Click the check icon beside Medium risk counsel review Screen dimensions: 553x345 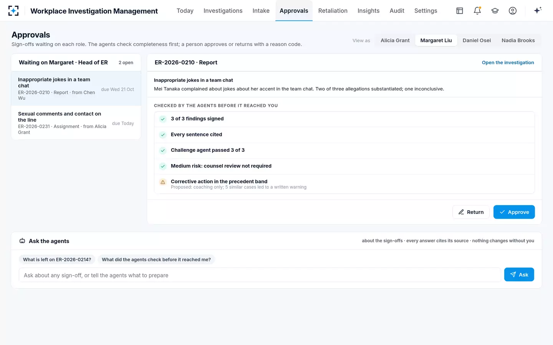(x=163, y=166)
